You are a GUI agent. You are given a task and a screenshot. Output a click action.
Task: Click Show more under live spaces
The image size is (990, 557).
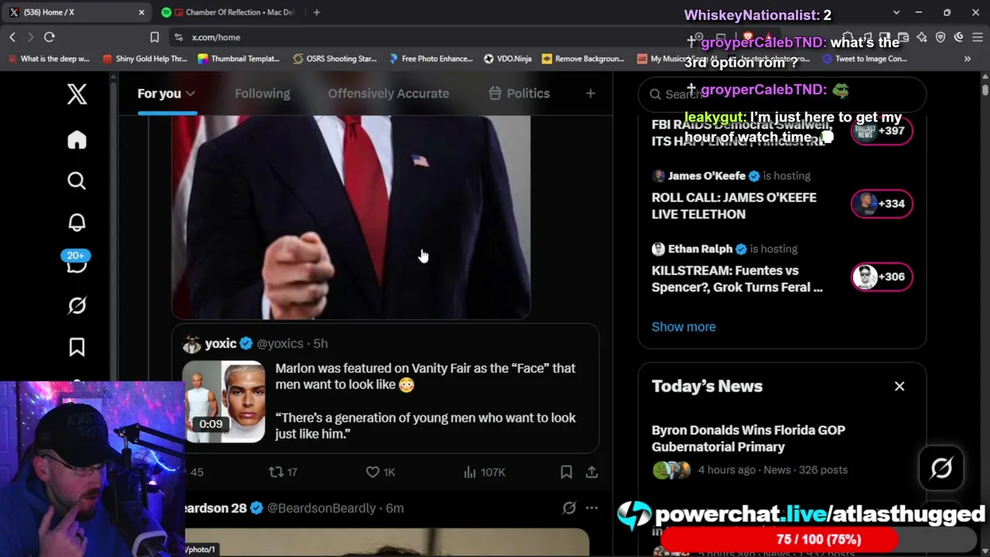coord(684,326)
